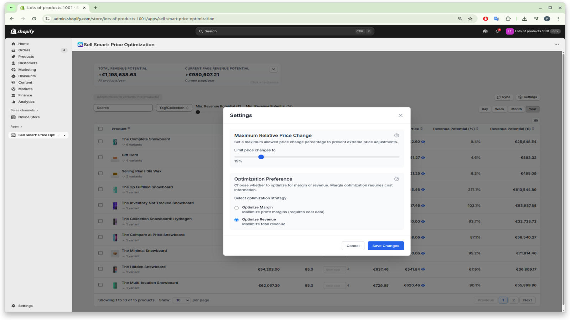This screenshot has width=570, height=320.
Task: Click the gear icon above the Revenue Potential column
Action: tap(536, 121)
